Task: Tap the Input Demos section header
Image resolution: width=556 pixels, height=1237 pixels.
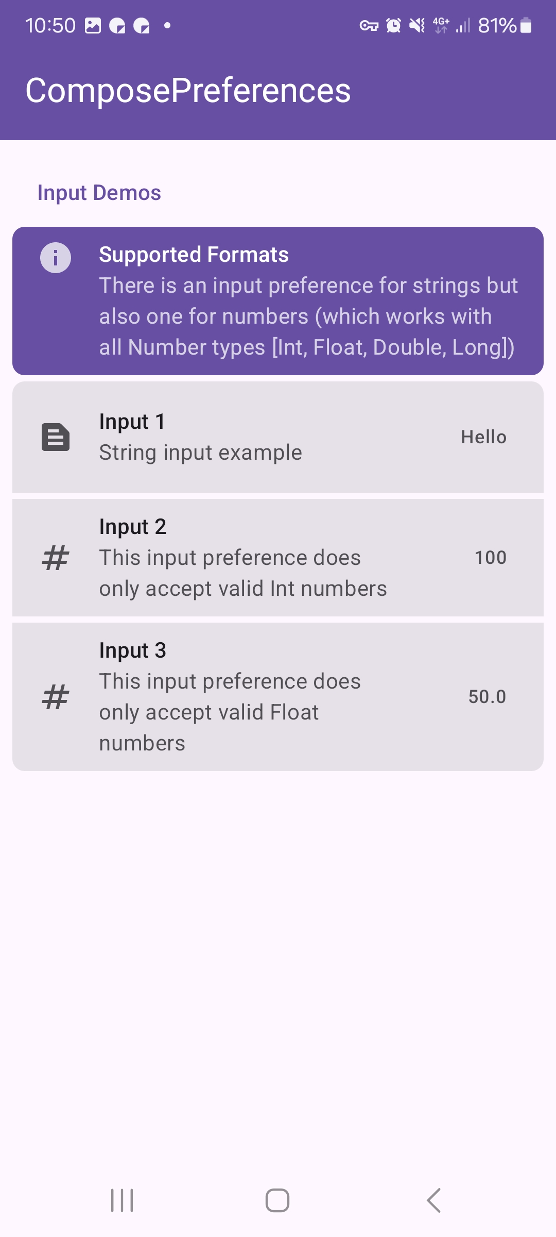Action: click(x=99, y=193)
